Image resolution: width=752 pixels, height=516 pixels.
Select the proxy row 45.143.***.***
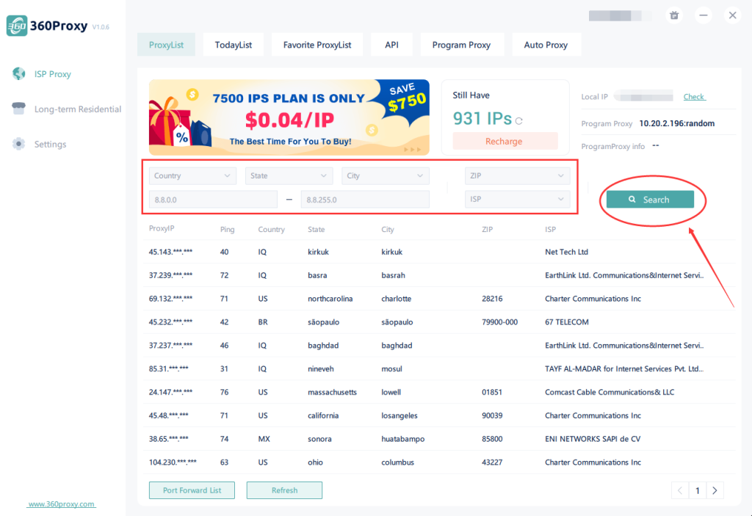[439, 252]
